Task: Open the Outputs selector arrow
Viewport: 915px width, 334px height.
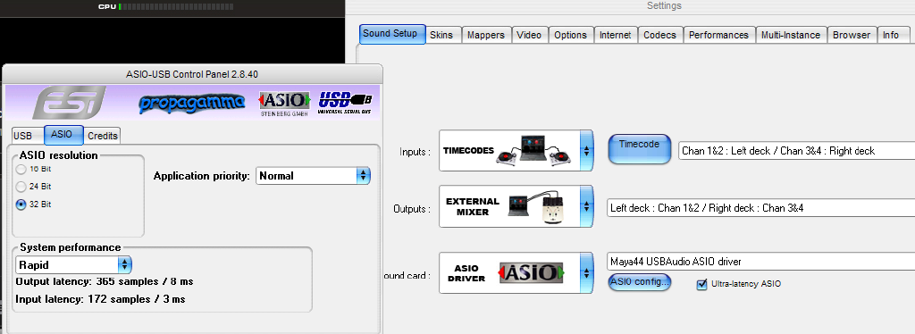Action: click(586, 206)
